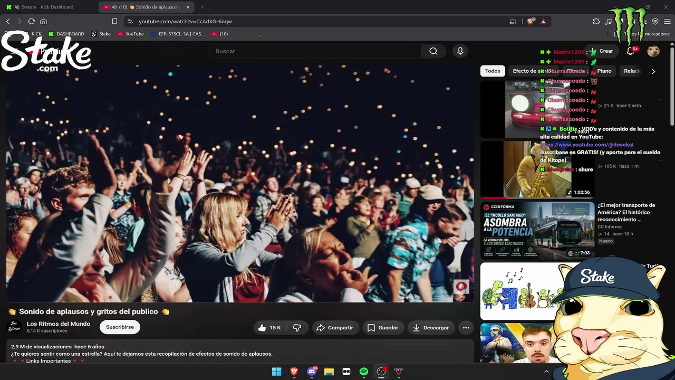Image resolution: width=675 pixels, height=380 pixels.
Task: Open Discord from the taskbar
Action: (312, 372)
